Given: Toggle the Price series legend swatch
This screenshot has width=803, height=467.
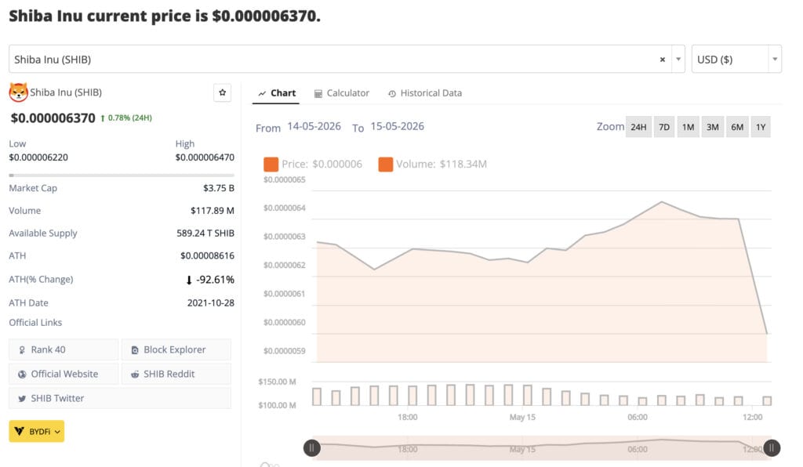Looking at the screenshot, I should click(x=271, y=165).
